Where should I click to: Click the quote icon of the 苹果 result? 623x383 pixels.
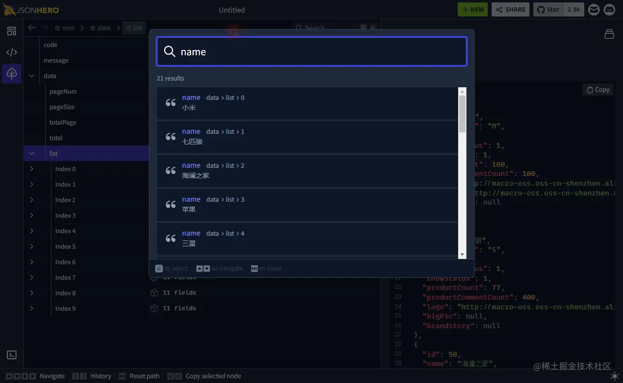[x=171, y=205]
